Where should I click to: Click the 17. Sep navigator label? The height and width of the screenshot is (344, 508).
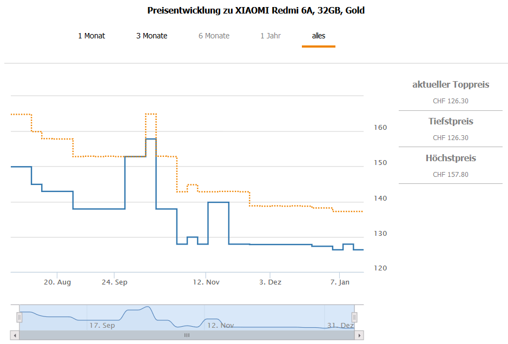click(x=102, y=326)
